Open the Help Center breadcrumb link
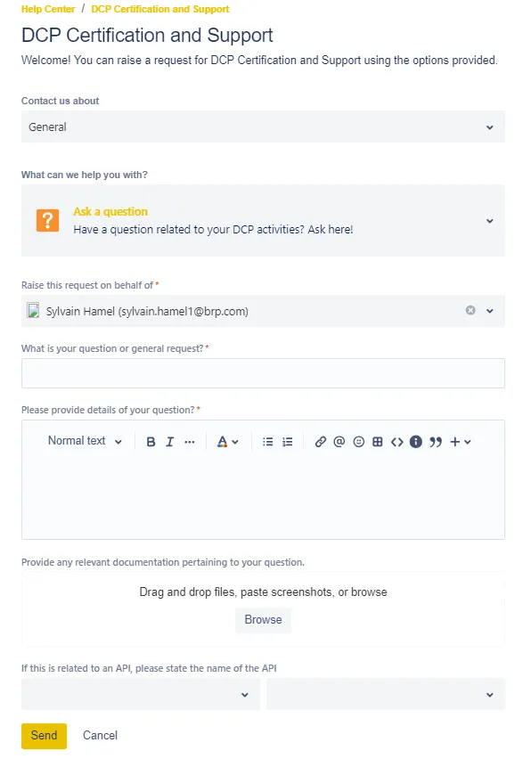Screen dimensions: 523x759 (48, 9)
